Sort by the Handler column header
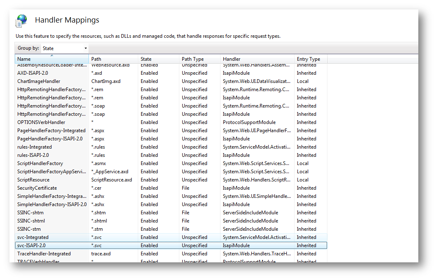Image resolution: width=436 pixels, height=280 pixels. [x=257, y=59]
